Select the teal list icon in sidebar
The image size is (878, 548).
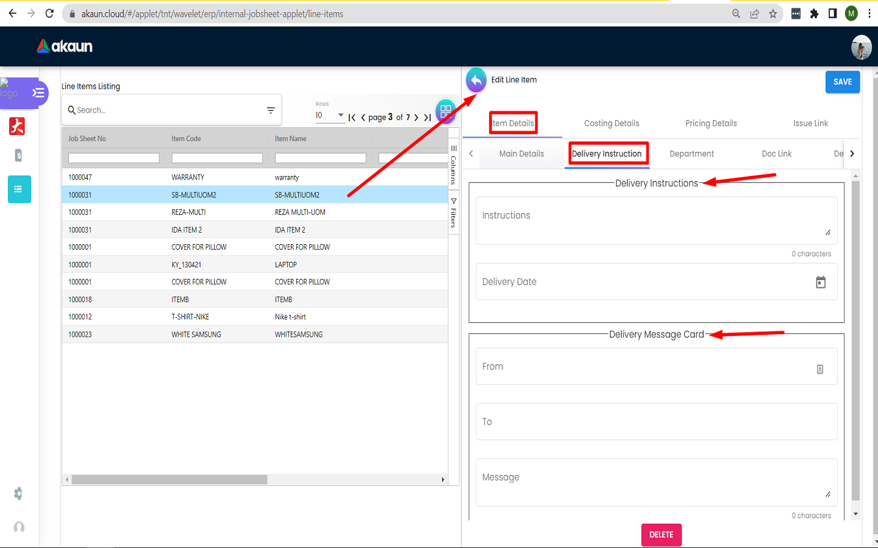tap(19, 189)
